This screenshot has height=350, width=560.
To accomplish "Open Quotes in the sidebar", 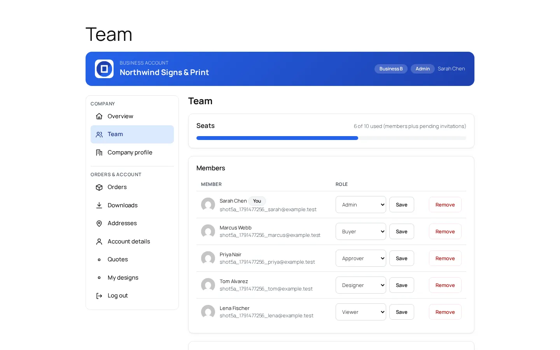I will (132, 259).
